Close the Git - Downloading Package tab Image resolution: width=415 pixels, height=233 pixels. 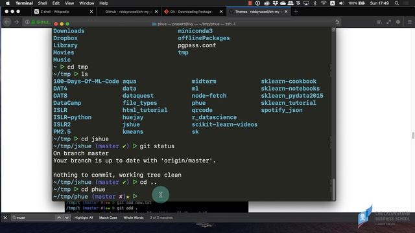click(221, 12)
